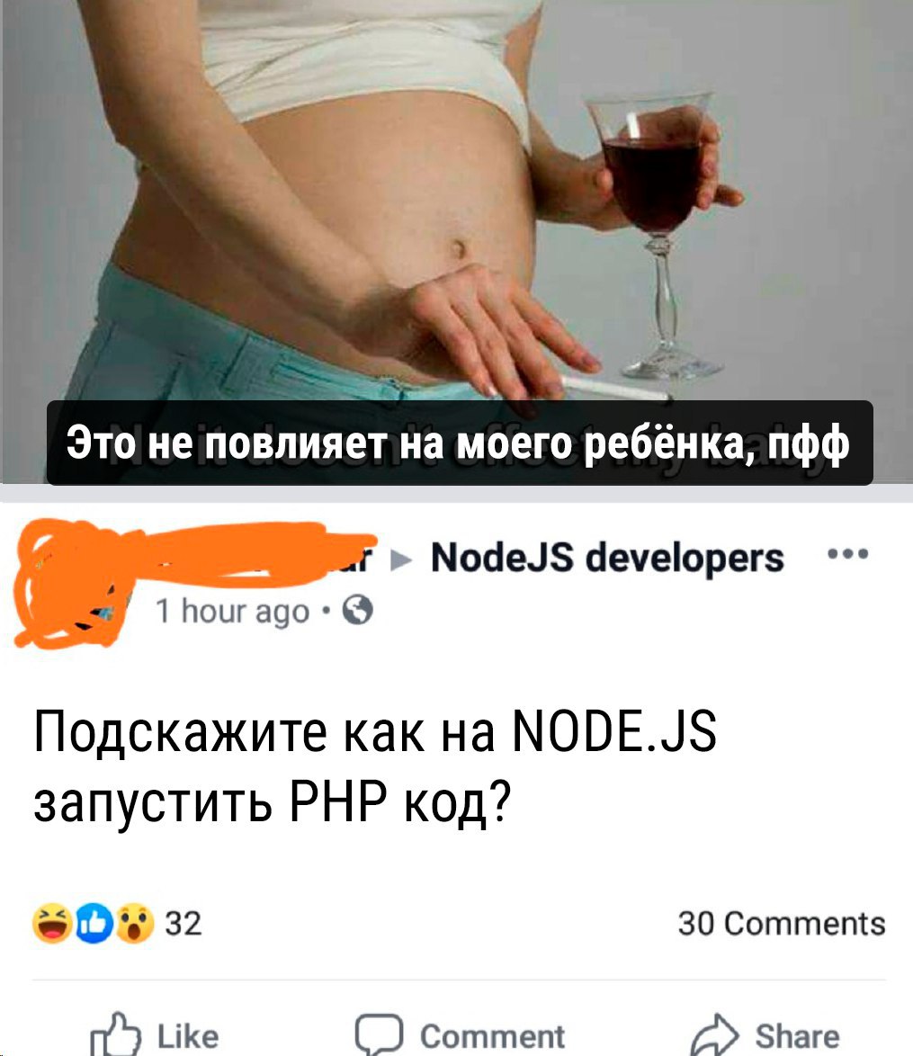Click the Like text label
Screen dimensions: 913x1056
pos(188,1036)
